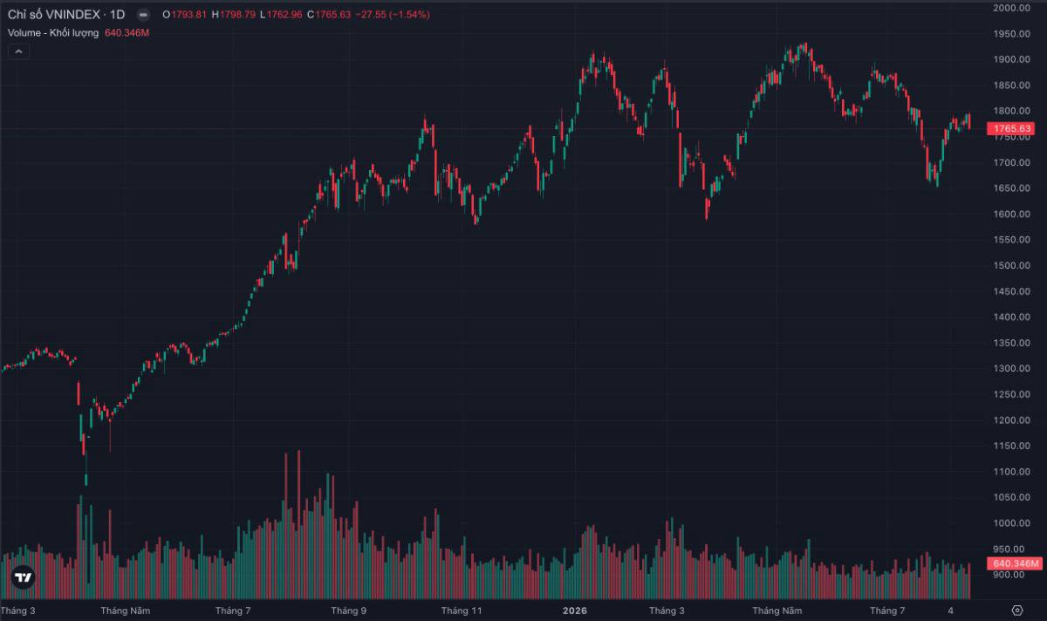1047x621 pixels.
Task: Click the high value H1798.79
Action: [x=234, y=15]
